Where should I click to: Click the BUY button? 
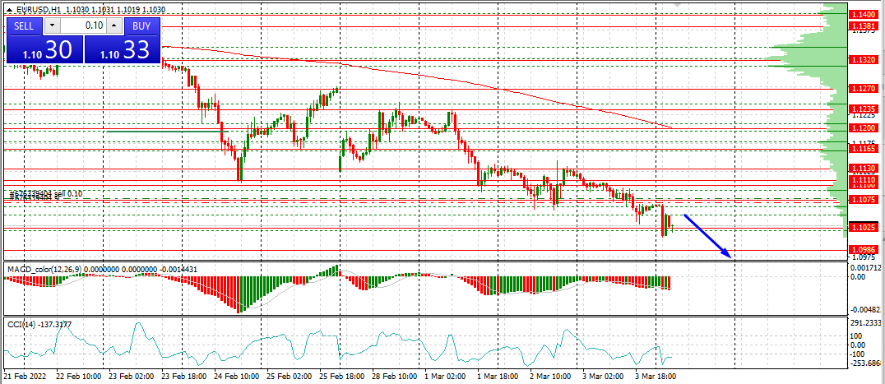click(x=141, y=26)
